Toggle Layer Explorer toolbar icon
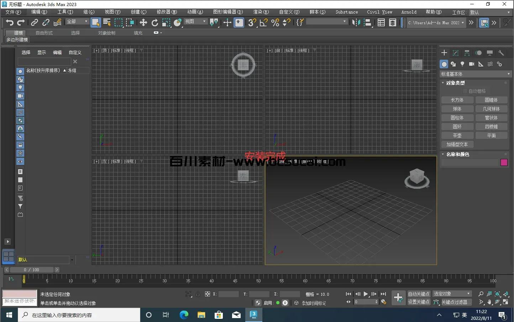The width and height of the screenshot is (514, 322). (393, 22)
